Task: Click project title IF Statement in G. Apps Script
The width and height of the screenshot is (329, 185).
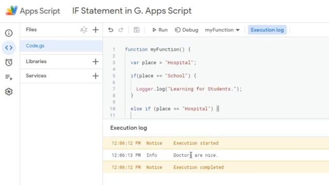Action: pyautogui.click(x=132, y=11)
